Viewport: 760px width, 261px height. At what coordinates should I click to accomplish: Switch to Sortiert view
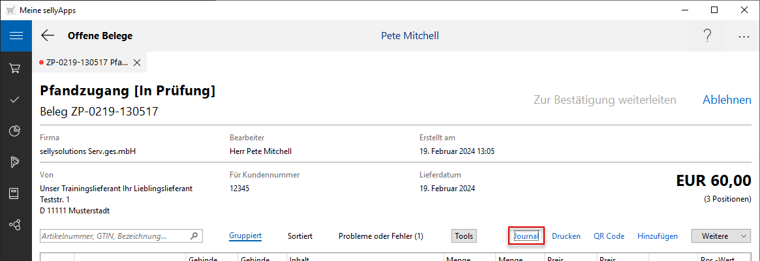[300, 236]
